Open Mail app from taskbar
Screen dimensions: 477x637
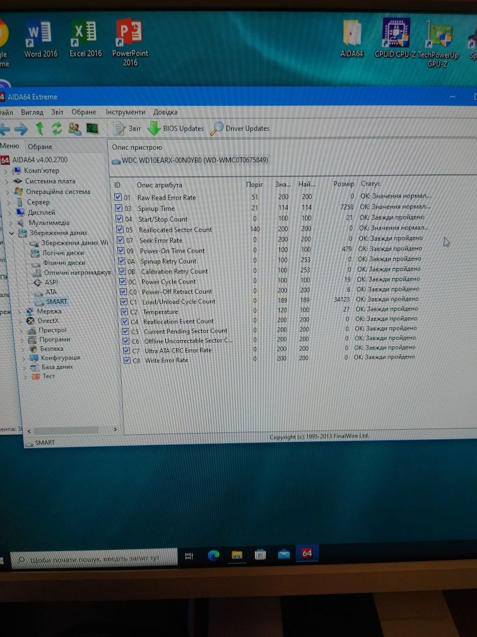284,554
